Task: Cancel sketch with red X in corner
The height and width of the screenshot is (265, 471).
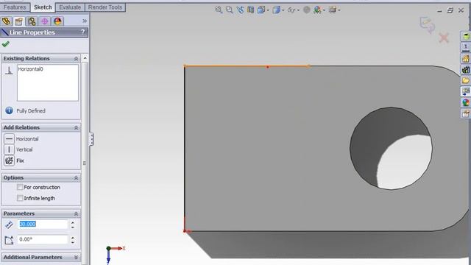Action: point(444,38)
